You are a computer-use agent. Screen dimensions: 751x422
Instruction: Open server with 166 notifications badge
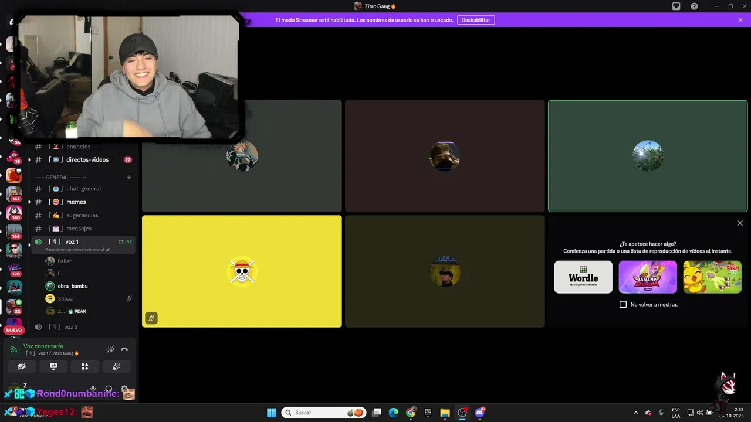[x=14, y=231]
